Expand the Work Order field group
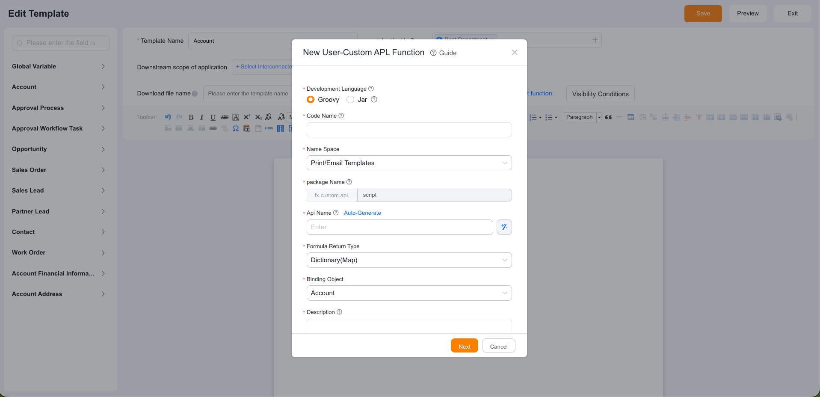The image size is (820, 397). click(x=59, y=252)
